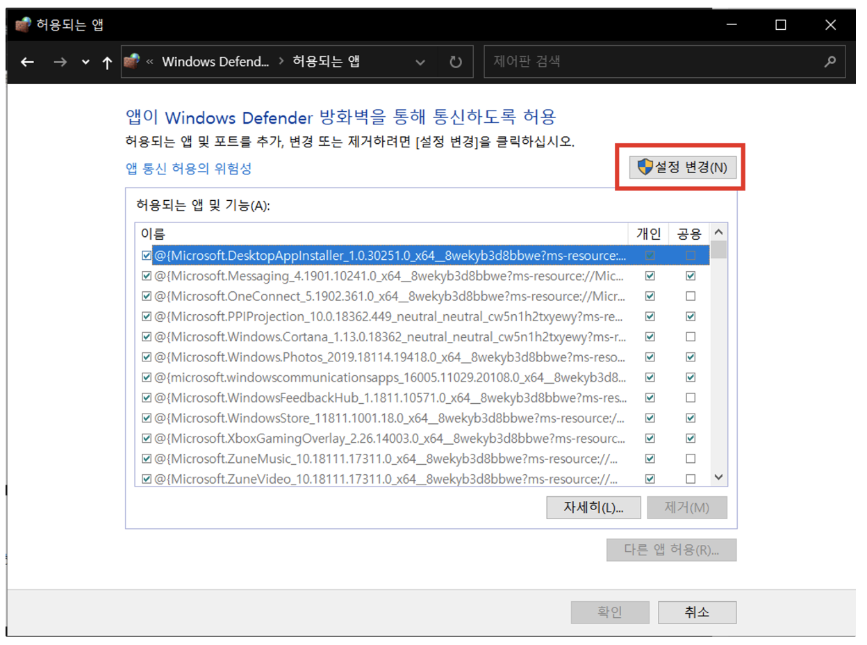Click the 허용되는 앱 breadcrumb
Image resolution: width=867 pixels, height=645 pixels.
(326, 61)
